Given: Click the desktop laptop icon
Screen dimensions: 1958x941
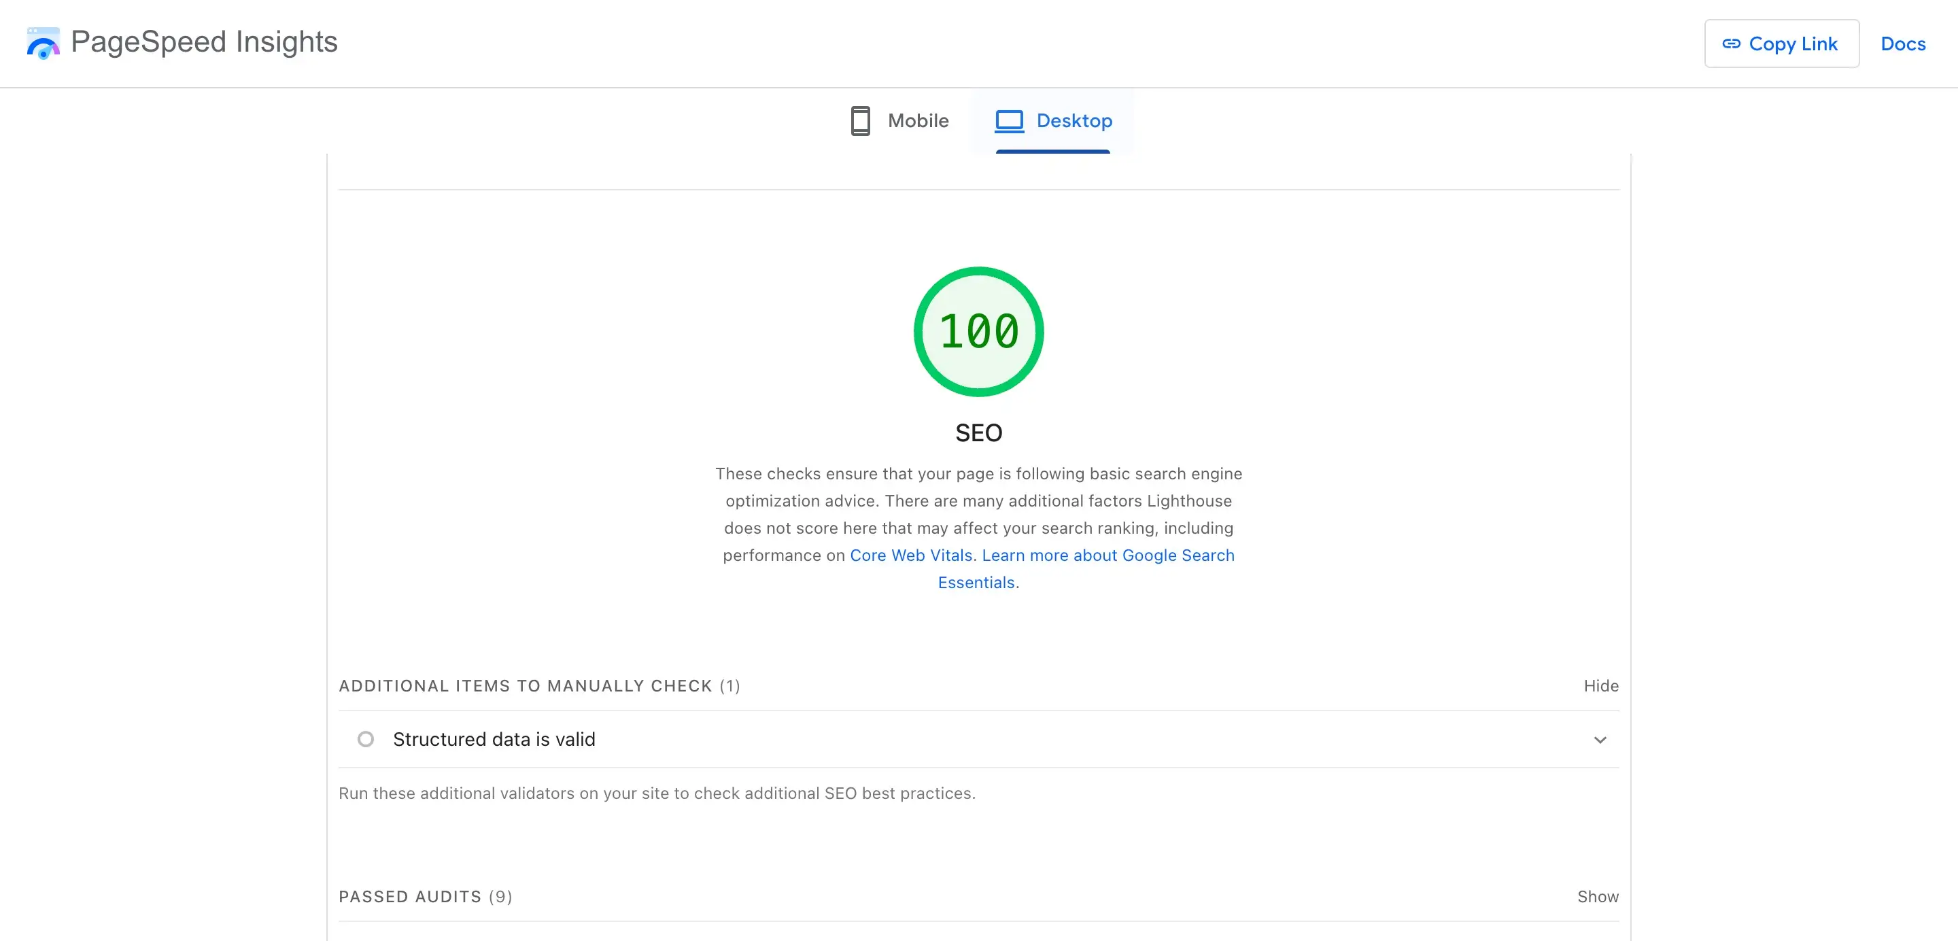Looking at the screenshot, I should (x=1009, y=121).
